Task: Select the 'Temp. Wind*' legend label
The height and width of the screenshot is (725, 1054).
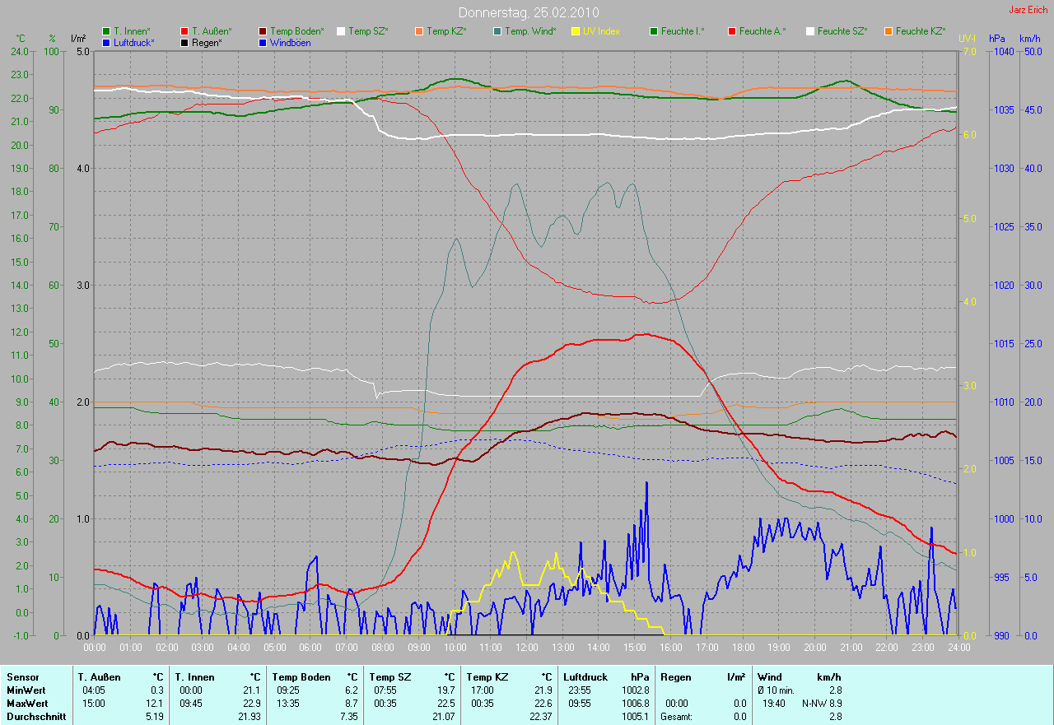Action: point(530,31)
